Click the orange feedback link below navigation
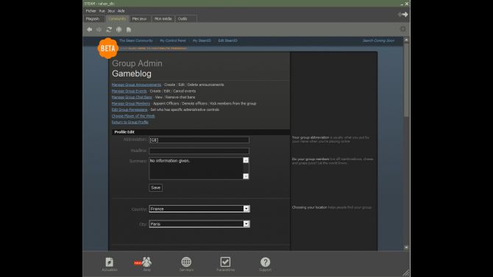The height and width of the screenshot is (277, 493). pyautogui.click(x=154, y=48)
